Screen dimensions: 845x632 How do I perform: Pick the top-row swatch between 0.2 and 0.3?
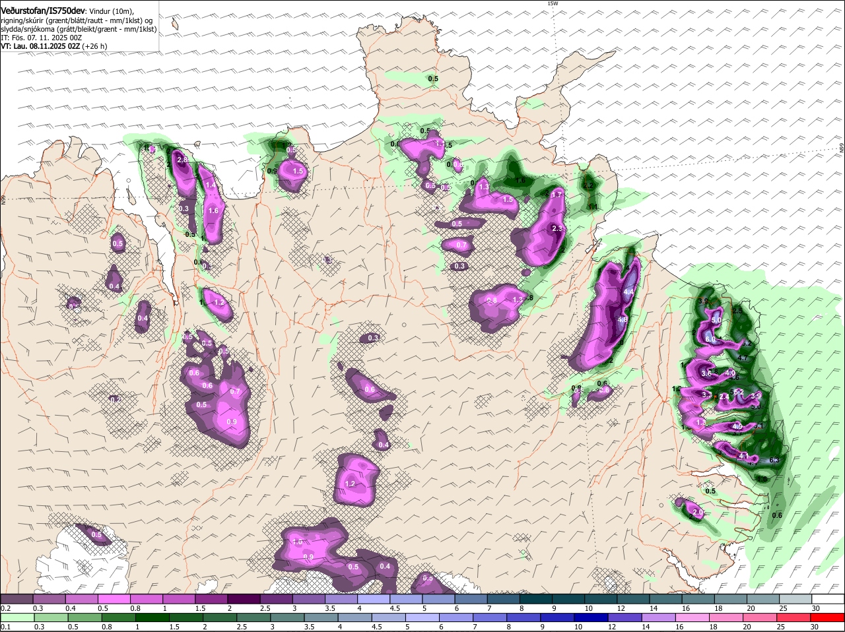point(17,599)
